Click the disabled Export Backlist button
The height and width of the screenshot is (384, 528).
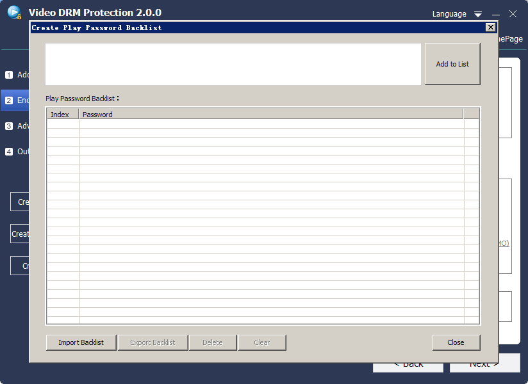coord(153,342)
